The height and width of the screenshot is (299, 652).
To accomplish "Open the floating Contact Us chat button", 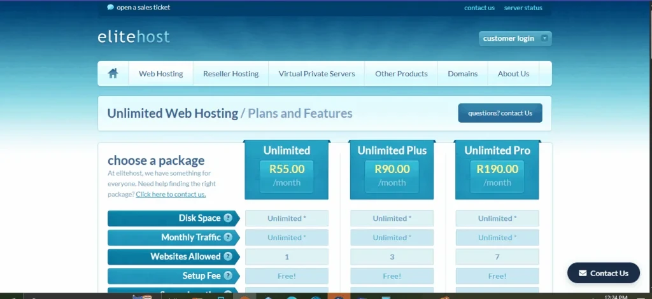I will tap(604, 273).
